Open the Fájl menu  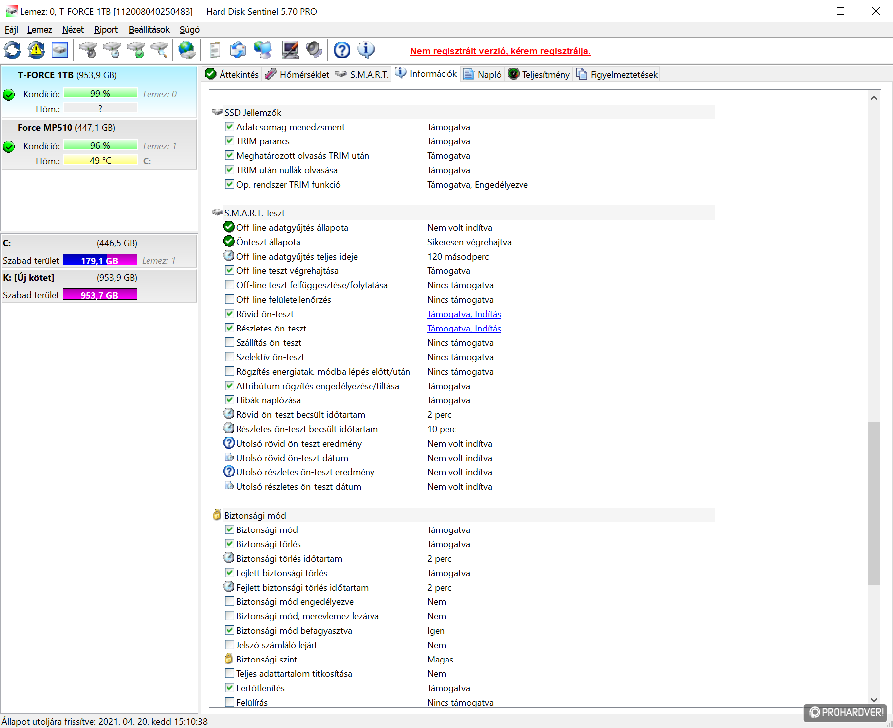[11, 30]
